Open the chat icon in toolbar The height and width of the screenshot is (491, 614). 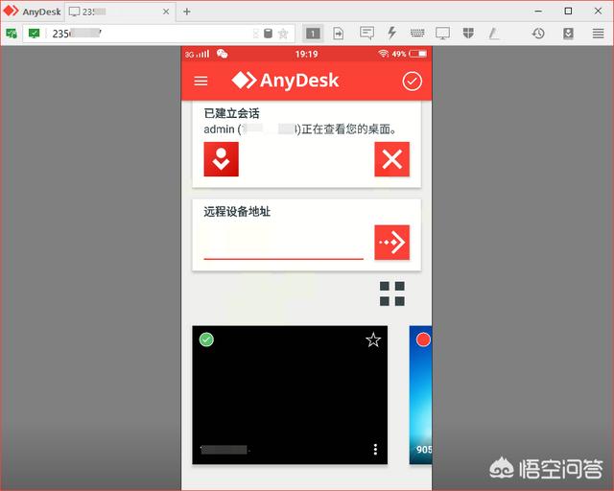(x=366, y=34)
